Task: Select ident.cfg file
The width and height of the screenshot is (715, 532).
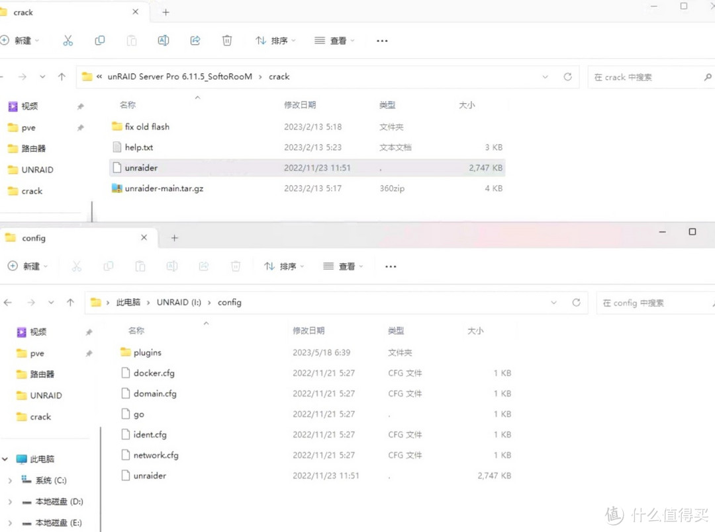Action: 150,434
